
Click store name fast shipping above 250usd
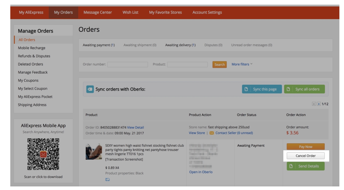229,127
